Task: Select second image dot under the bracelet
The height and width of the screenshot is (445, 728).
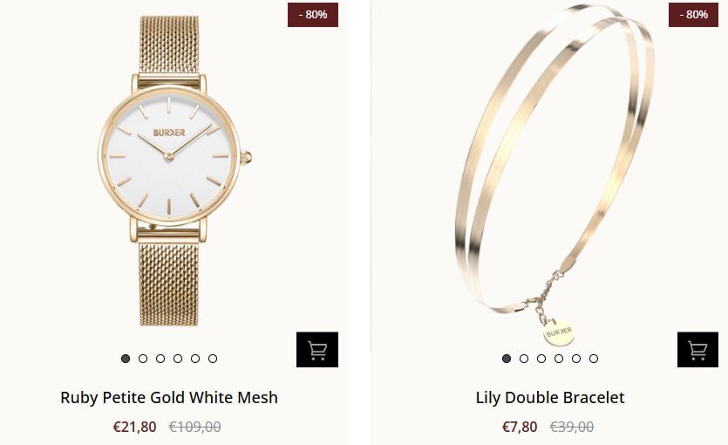Action: [x=524, y=359]
